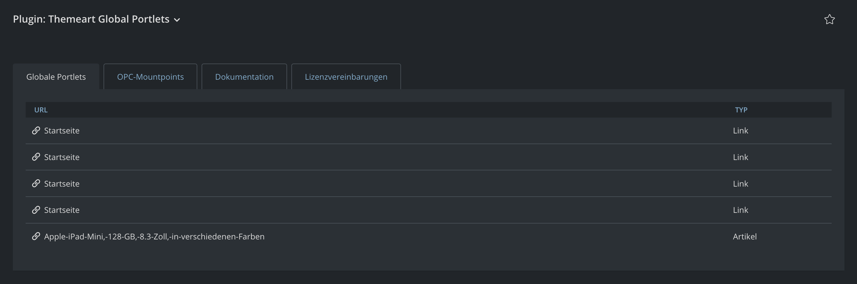Image resolution: width=857 pixels, height=284 pixels.
Task: Click the URL column header
Action: (41, 110)
